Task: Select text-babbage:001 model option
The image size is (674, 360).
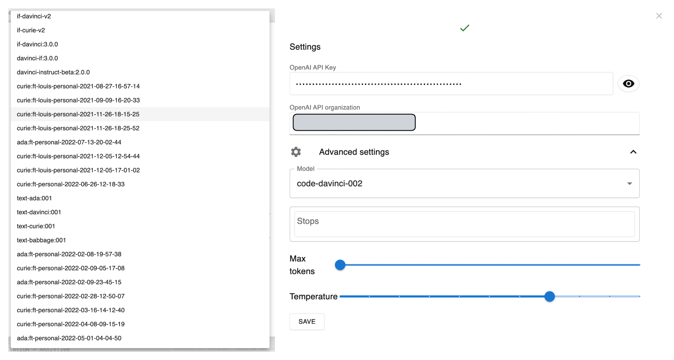Action: tap(140, 240)
